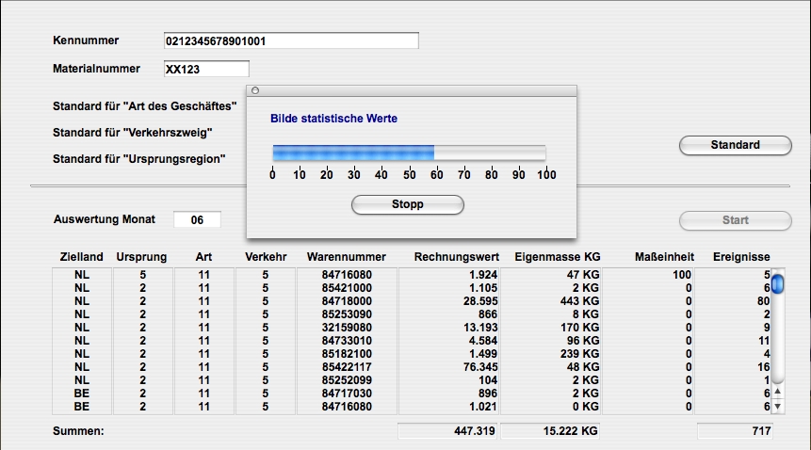811x450 pixels.
Task: Focus the Materialnummer field containing XX123
Action: pos(205,69)
